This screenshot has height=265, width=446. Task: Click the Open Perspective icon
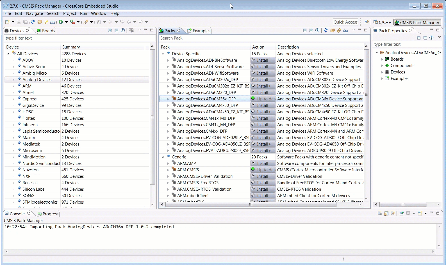click(x=367, y=22)
